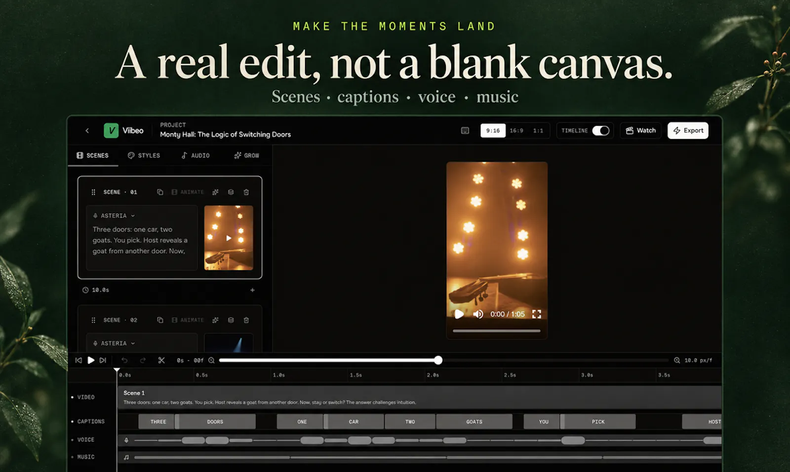
Task: Switch to the Grow tab
Action: coord(246,155)
